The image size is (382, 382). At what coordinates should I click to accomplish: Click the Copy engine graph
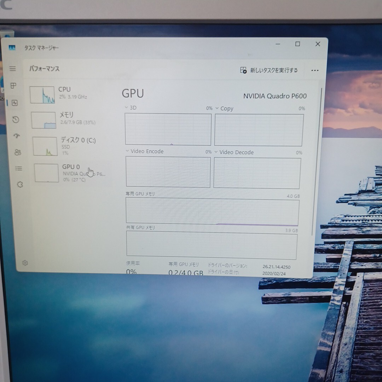pos(259,130)
